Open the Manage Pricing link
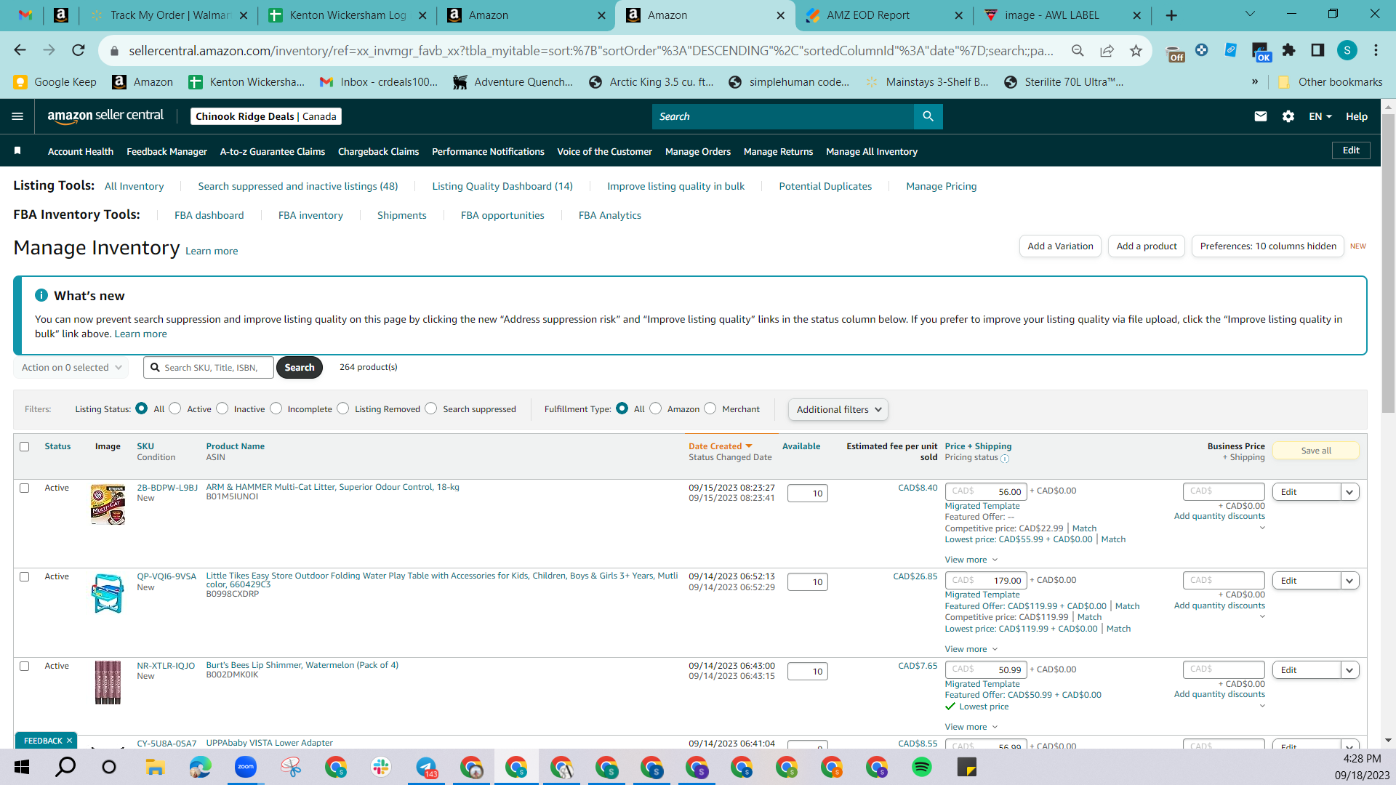The width and height of the screenshot is (1396, 785). click(x=941, y=186)
